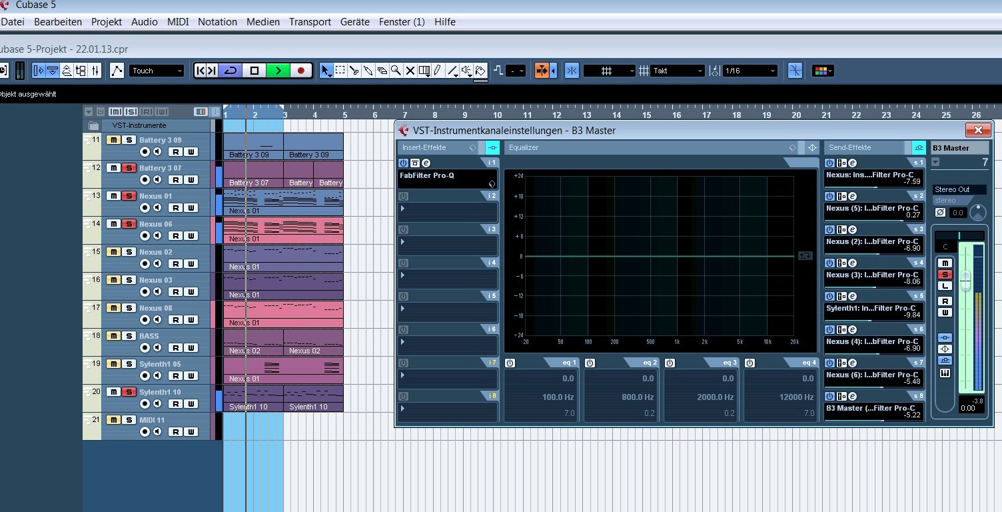Viewport: 1002px width, 512px height.
Task: Adjust the send level slider of s8 B3 Master
Action: coord(874,420)
